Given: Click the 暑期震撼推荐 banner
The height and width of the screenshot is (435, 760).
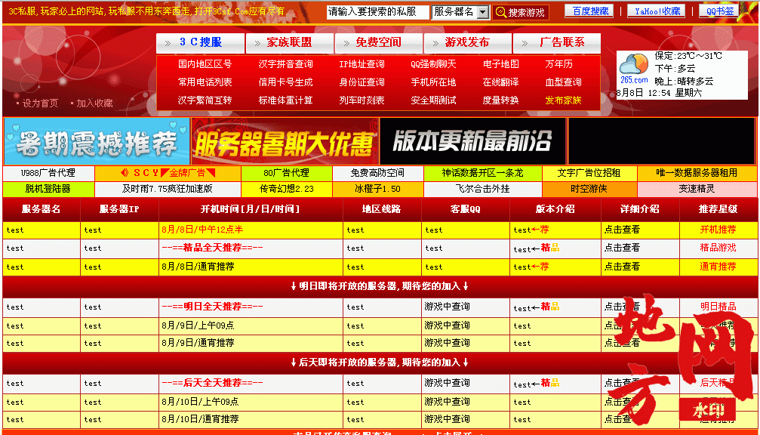Looking at the screenshot, I should tap(97, 141).
